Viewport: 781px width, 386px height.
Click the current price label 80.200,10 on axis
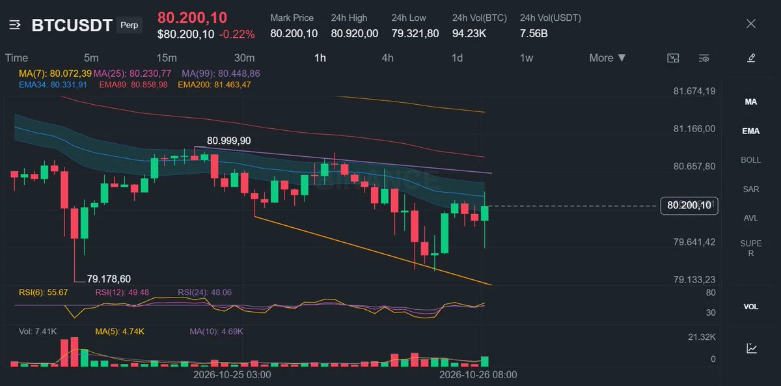click(x=689, y=206)
